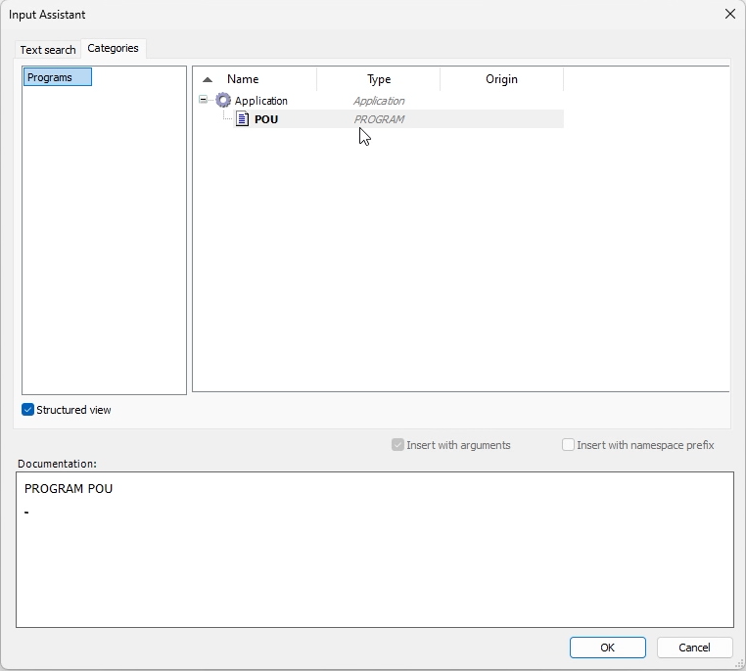Select the POU program row
Viewport: 746px width, 671px height.
pos(398,118)
